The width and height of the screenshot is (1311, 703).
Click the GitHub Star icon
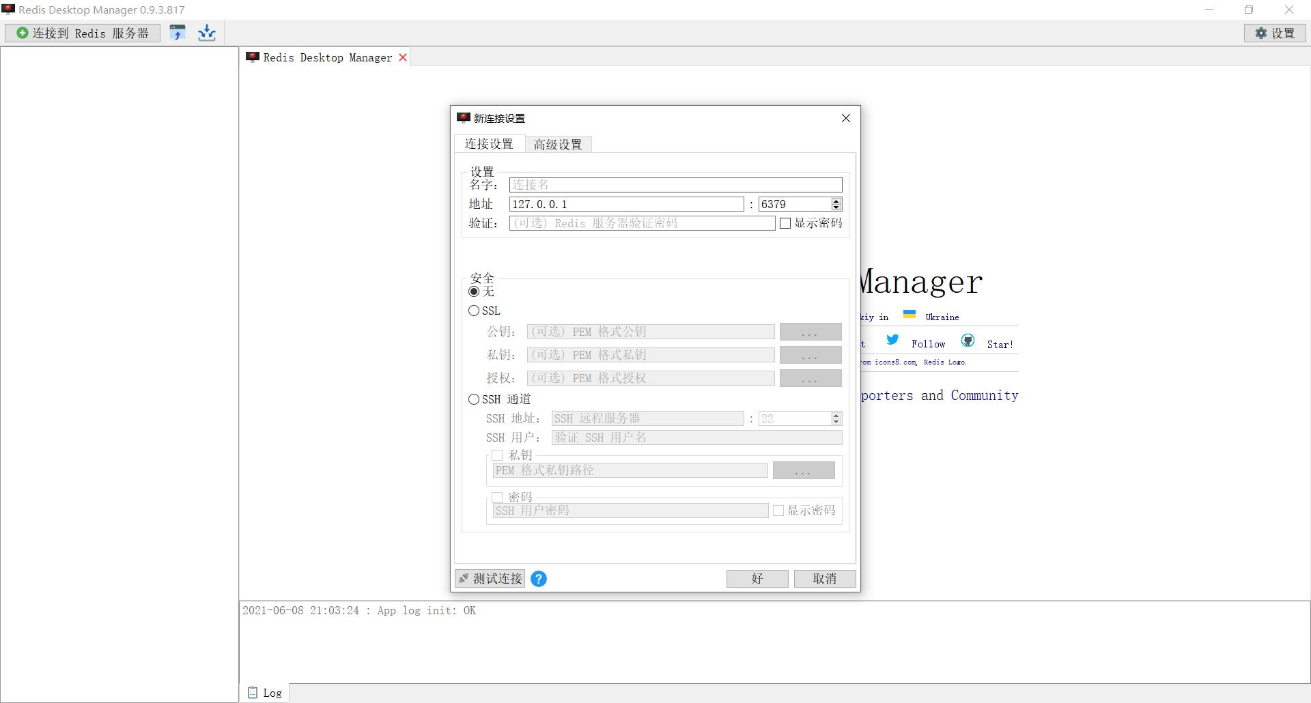coord(968,340)
